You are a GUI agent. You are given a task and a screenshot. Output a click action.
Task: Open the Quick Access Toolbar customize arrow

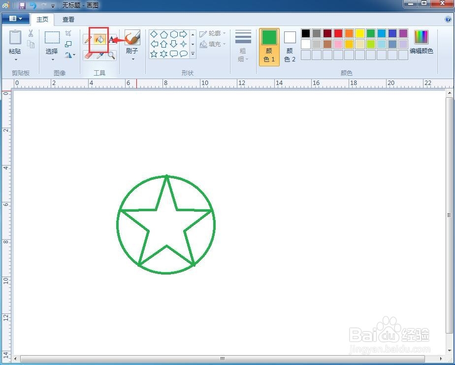pos(53,6)
